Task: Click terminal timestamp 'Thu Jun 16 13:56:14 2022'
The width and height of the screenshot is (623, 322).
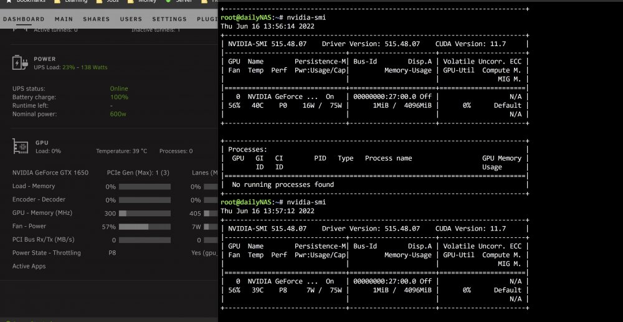Action: click(267, 26)
